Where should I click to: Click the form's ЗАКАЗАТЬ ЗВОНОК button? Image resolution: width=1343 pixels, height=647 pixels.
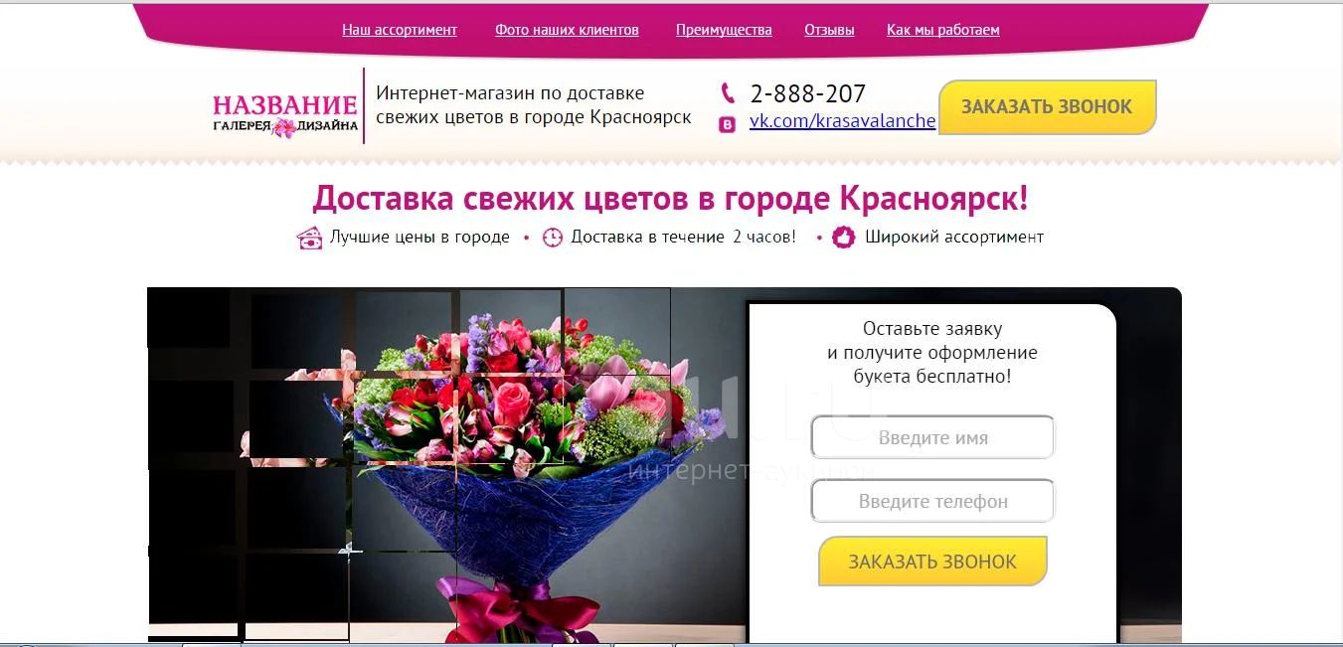tap(932, 562)
